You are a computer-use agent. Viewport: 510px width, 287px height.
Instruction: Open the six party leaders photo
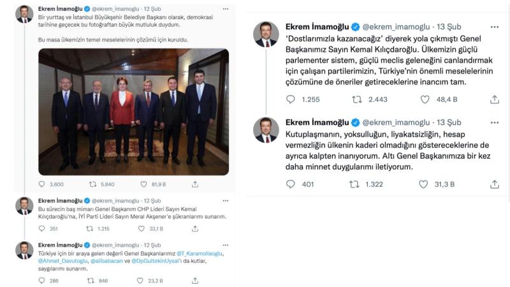point(134,112)
